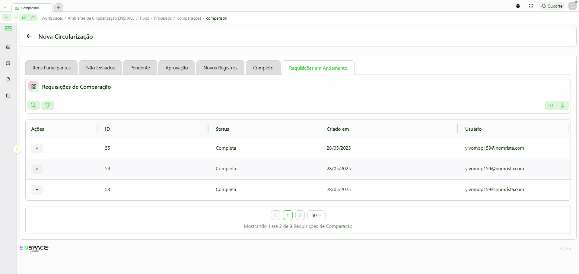The height and width of the screenshot is (274, 579).
Task: Switch to the Novos Registros tab
Action: click(x=220, y=68)
